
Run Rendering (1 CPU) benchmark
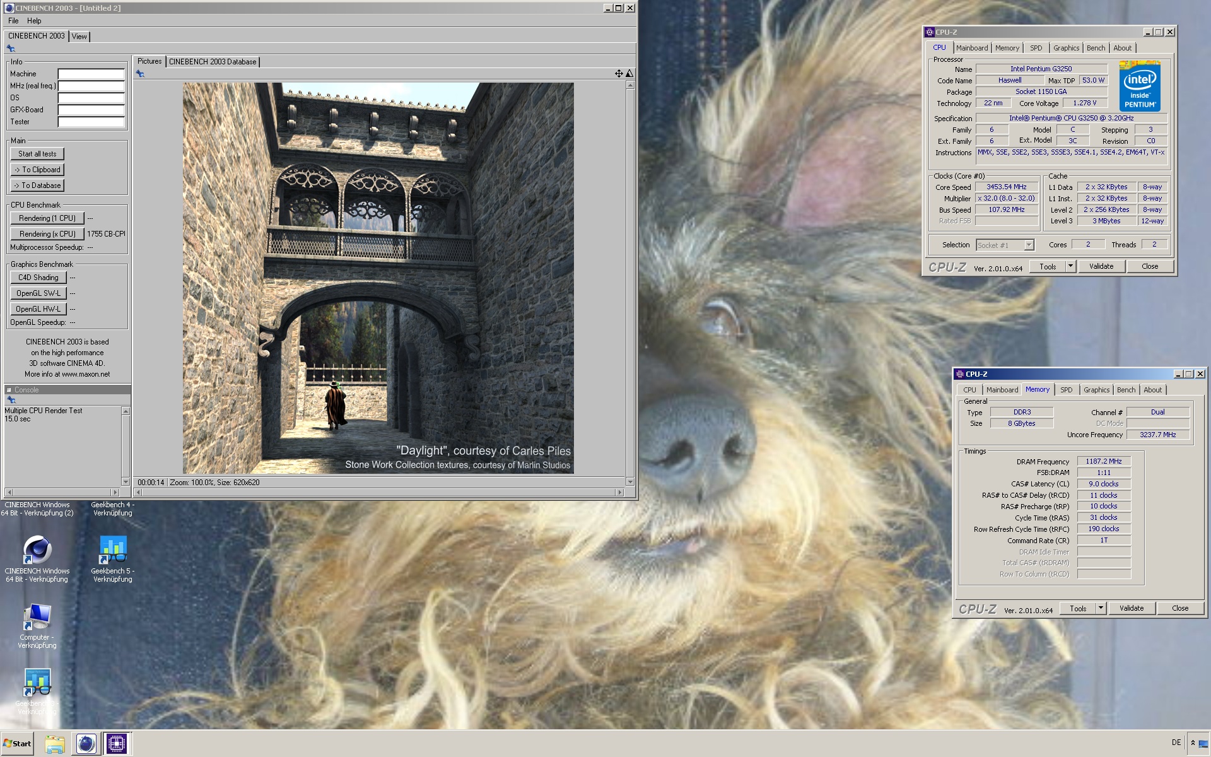(x=47, y=218)
